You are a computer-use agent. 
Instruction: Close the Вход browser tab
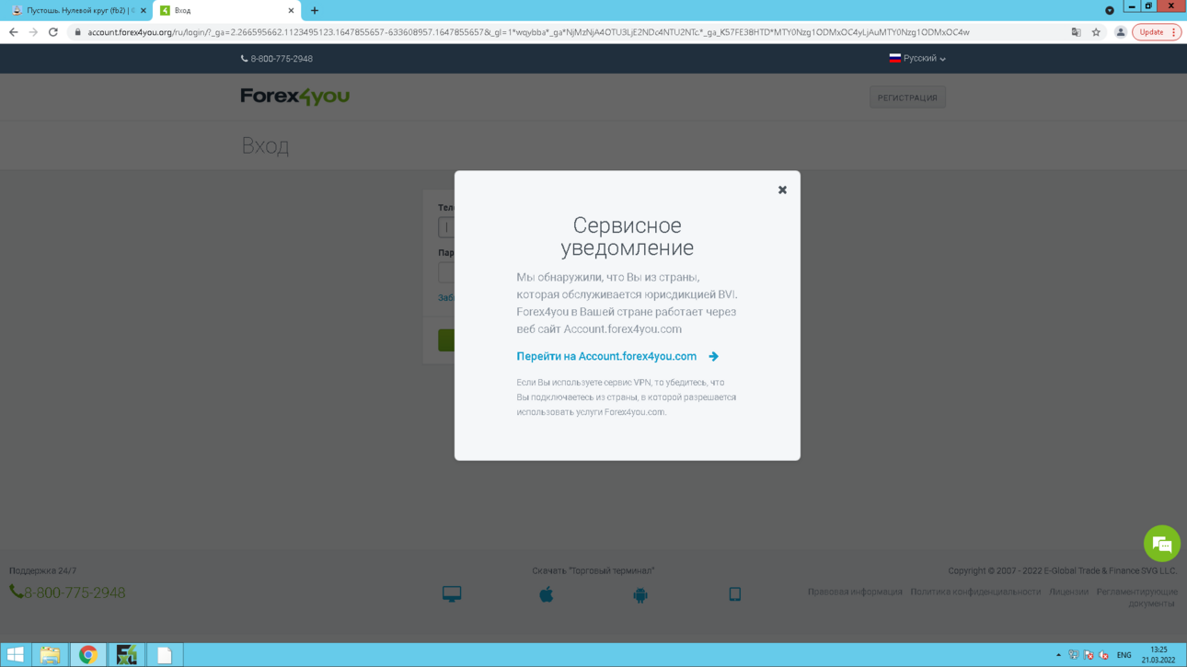click(x=291, y=10)
